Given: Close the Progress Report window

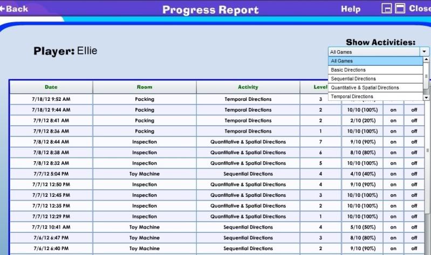Looking at the screenshot, I should pyautogui.click(x=420, y=9).
